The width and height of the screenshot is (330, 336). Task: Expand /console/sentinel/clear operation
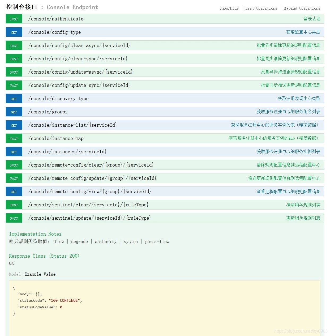pyautogui.click(x=88, y=205)
